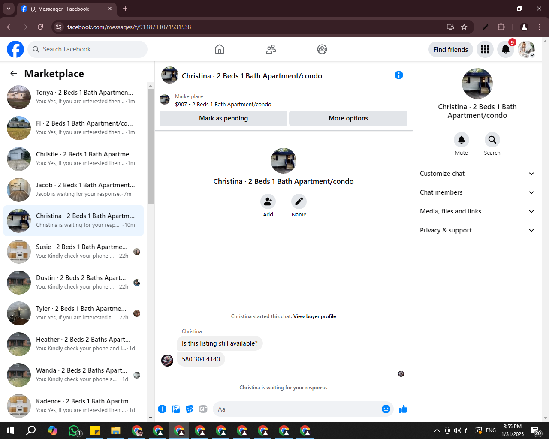Viewport: 549px width, 439px height.
Task: Open Windows Start menu
Action: pos(10,430)
